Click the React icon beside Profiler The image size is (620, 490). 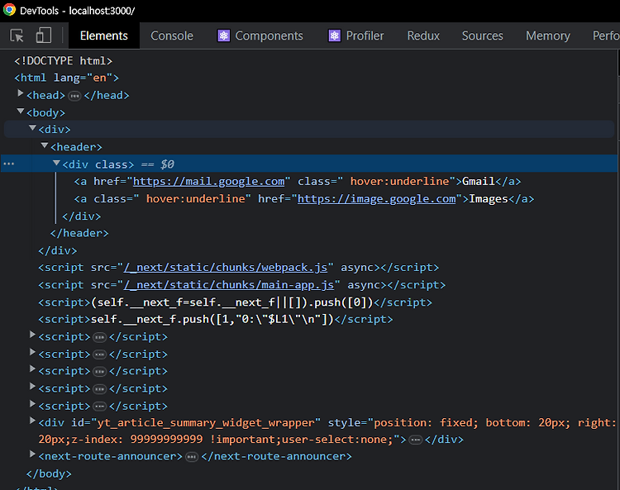pos(335,36)
